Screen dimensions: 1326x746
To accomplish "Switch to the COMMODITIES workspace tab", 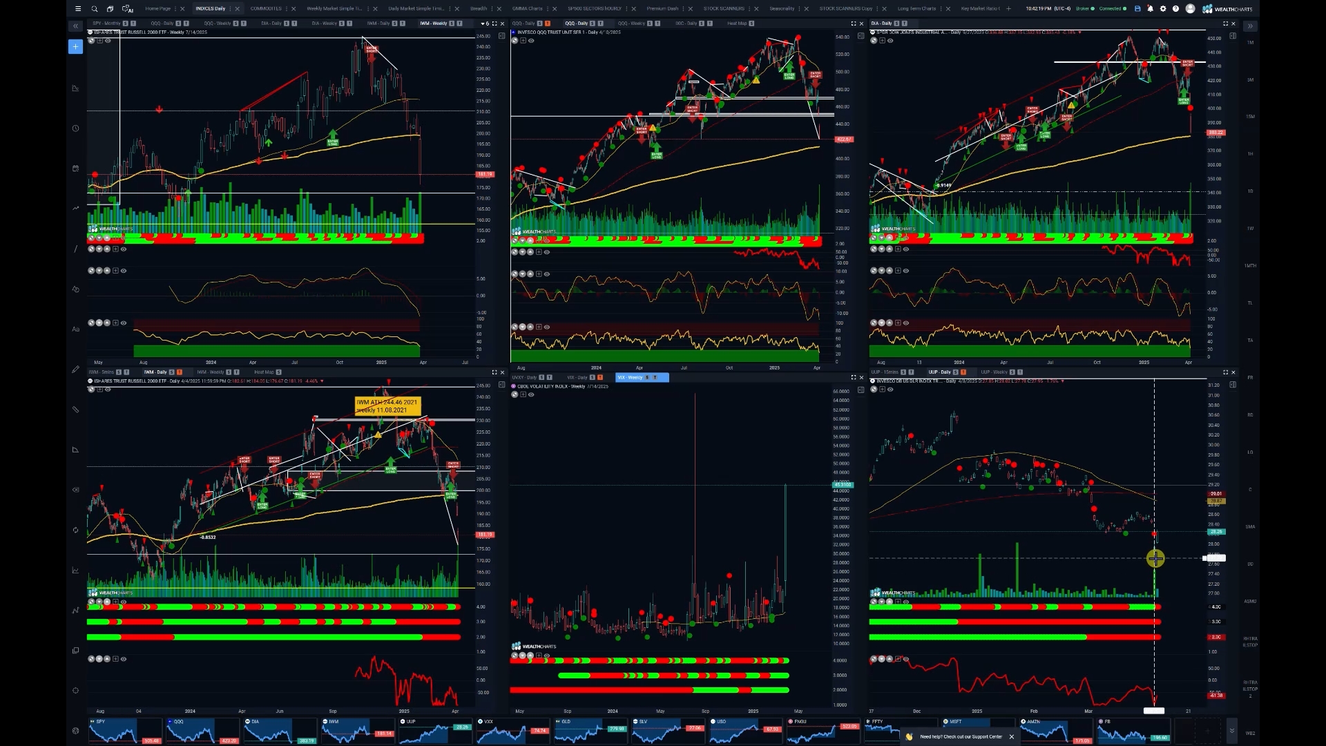I will [x=266, y=9].
